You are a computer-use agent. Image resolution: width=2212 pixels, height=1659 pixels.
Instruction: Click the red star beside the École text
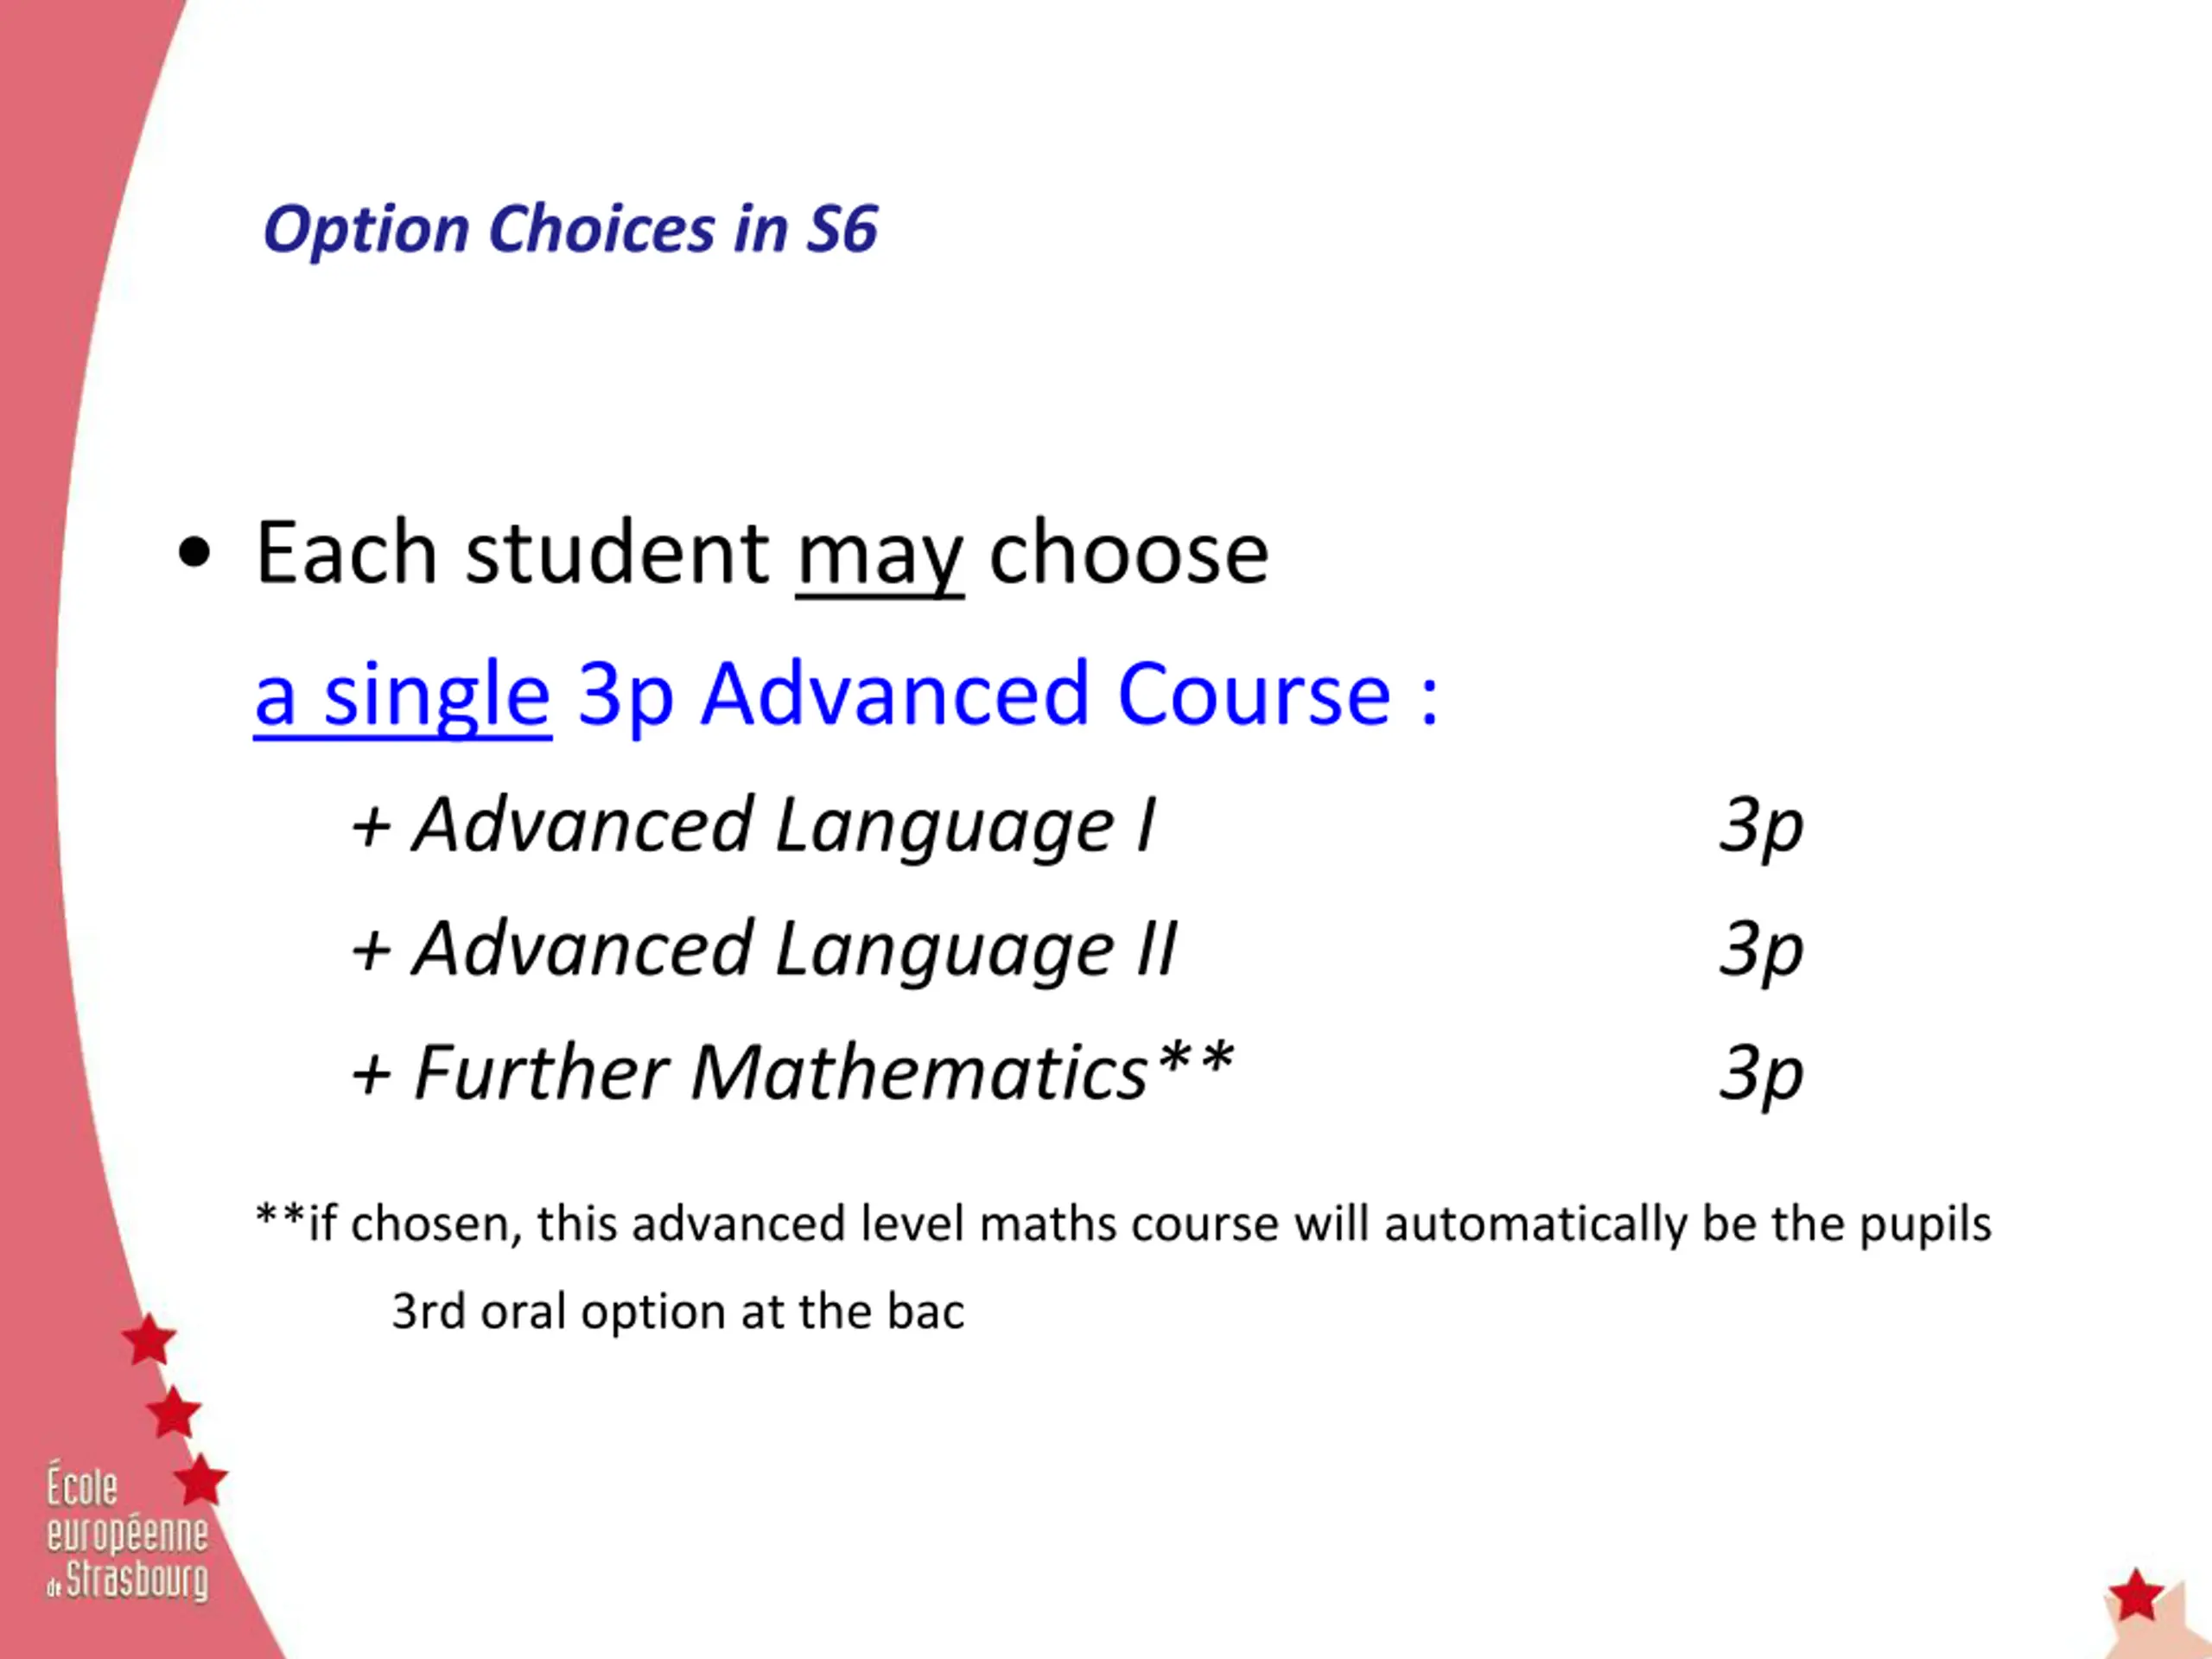click(201, 1479)
